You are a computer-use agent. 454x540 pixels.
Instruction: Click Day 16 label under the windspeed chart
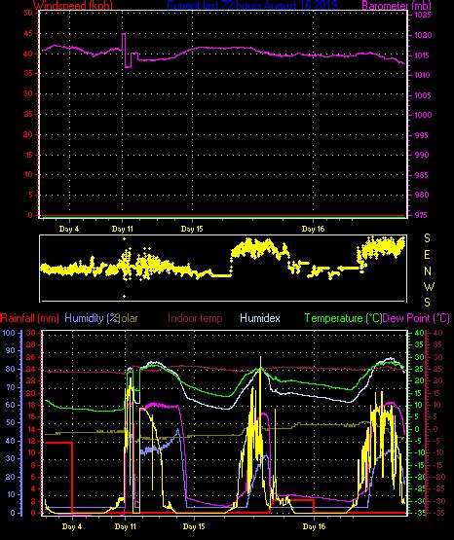click(313, 229)
